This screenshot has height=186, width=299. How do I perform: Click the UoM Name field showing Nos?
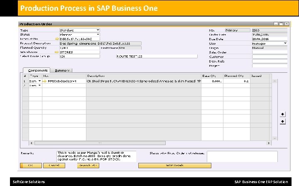130,48
